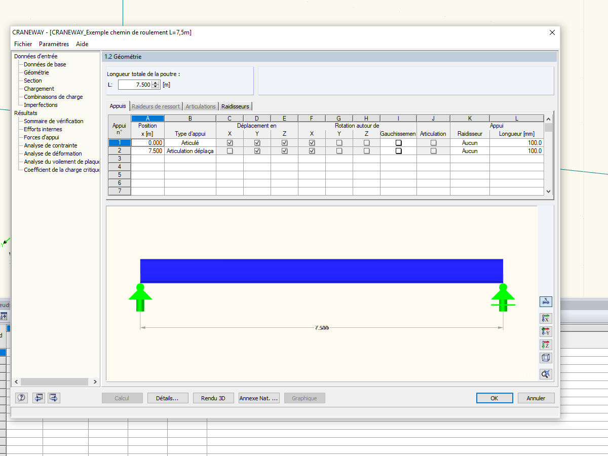Click support type cell 'Articulation déplaça'
This screenshot has width=608, height=456.
(190, 151)
